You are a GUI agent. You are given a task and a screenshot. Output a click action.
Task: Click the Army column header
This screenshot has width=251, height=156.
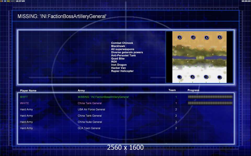pos(81,90)
